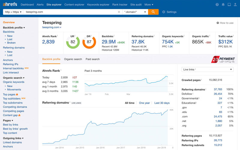The image size is (240, 150).
Task: Open the user account icon
Action: point(235,4)
